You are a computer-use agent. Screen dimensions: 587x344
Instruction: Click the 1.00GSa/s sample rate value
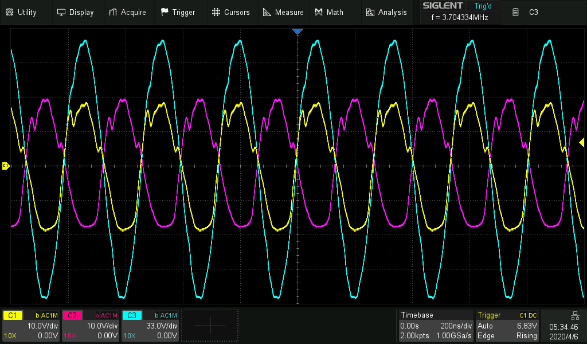pos(454,336)
